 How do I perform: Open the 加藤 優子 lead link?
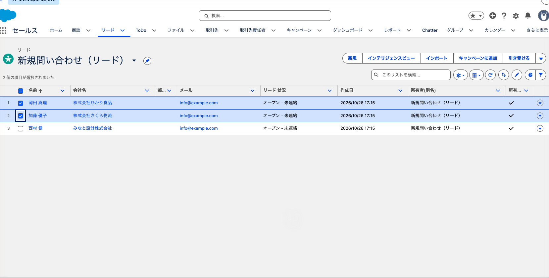click(37, 116)
